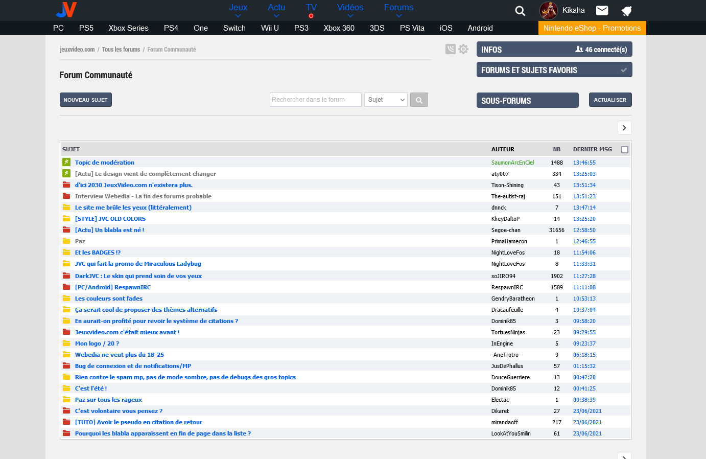The height and width of the screenshot is (459, 706).
Task: Click folder icon of JVC OLD COLORS topic
Action: (66, 218)
